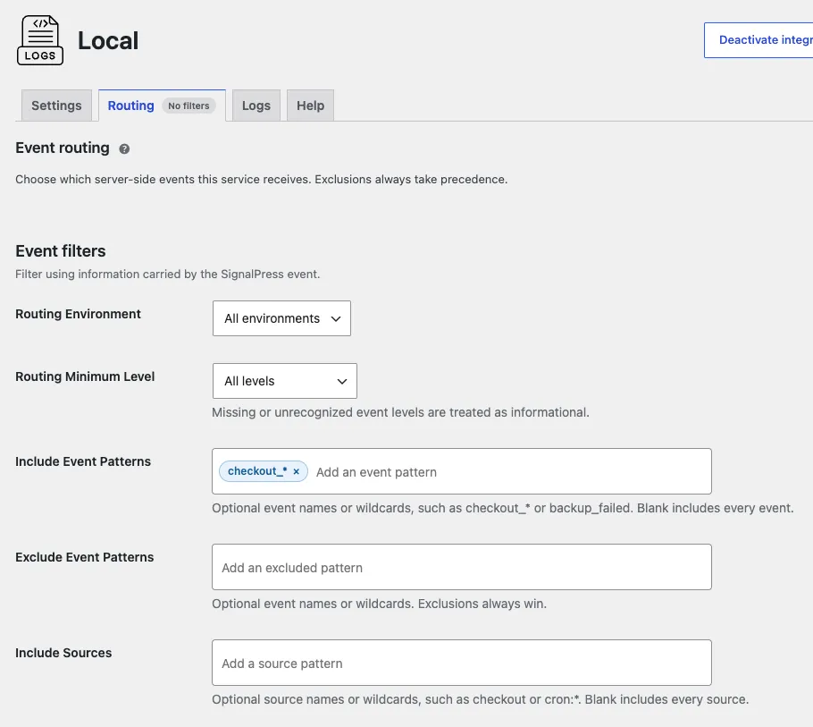Remove the checkout_* pattern tag
This screenshot has width=813, height=727.
point(296,471)
